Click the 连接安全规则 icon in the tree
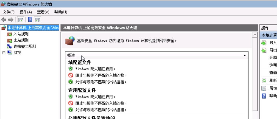Screen dimensions: 277x119 coord(10,46)
